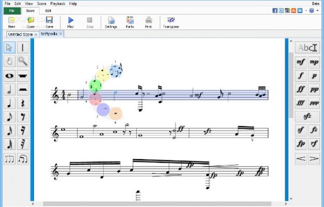Screen dimensions: 324x207
Task: Choose the quarter rest tool
Action: pos(23,103)
